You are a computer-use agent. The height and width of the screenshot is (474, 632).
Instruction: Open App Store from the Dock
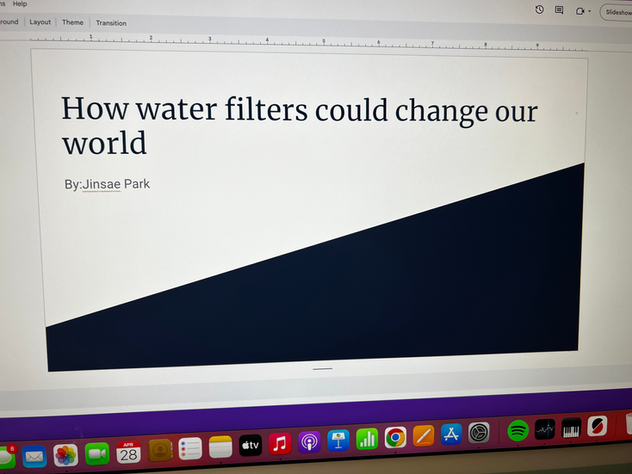tap(451, 434)
